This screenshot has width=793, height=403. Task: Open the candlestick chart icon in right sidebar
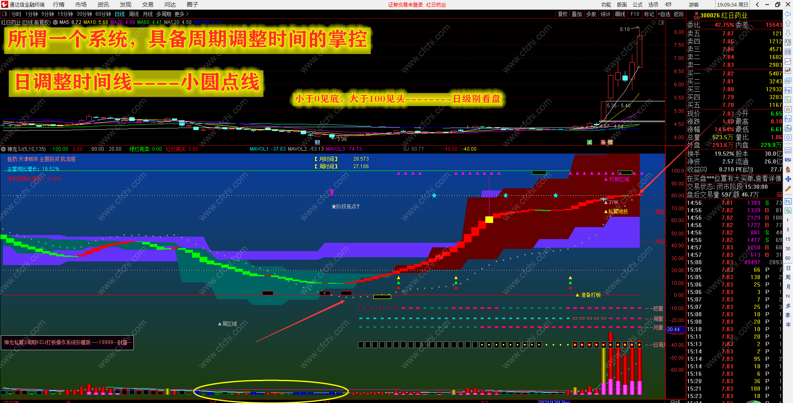[x=788, y=71]
